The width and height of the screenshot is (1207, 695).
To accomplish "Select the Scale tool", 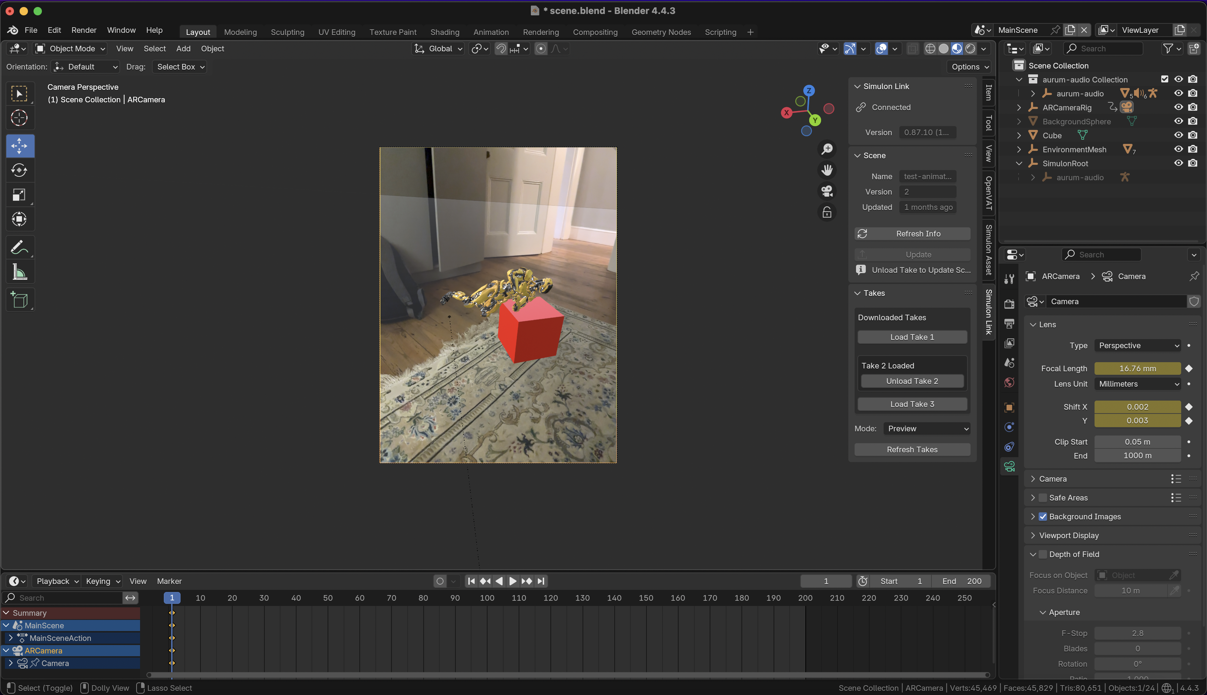I will (20, 195).
